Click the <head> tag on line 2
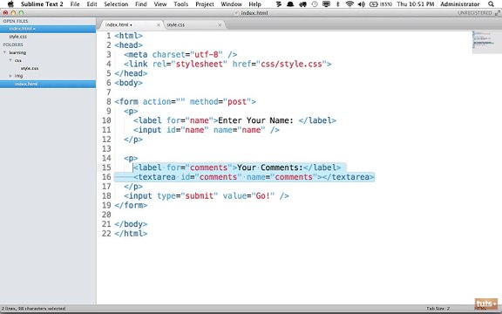Image resolution: width=502 pixels, height=314 pixels. point(129,45)
